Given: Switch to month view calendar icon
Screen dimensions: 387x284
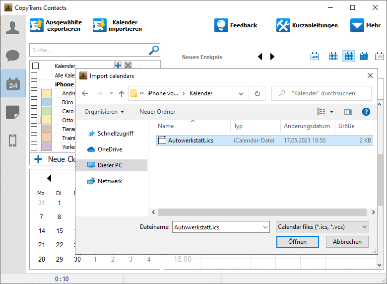Looking at the screenshot, I should (x=364, y=56).
